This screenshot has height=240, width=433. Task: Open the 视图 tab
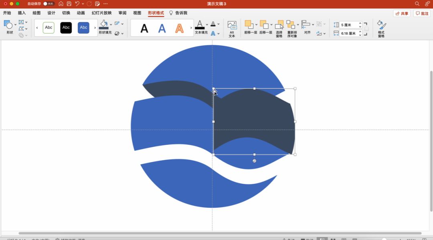click(137, 13)
